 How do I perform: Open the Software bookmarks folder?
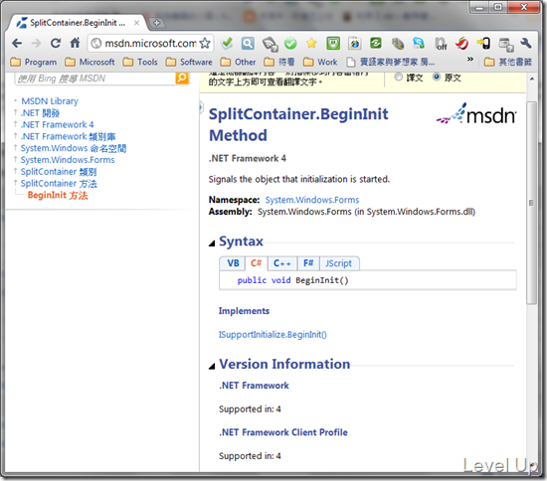[189, 62]
